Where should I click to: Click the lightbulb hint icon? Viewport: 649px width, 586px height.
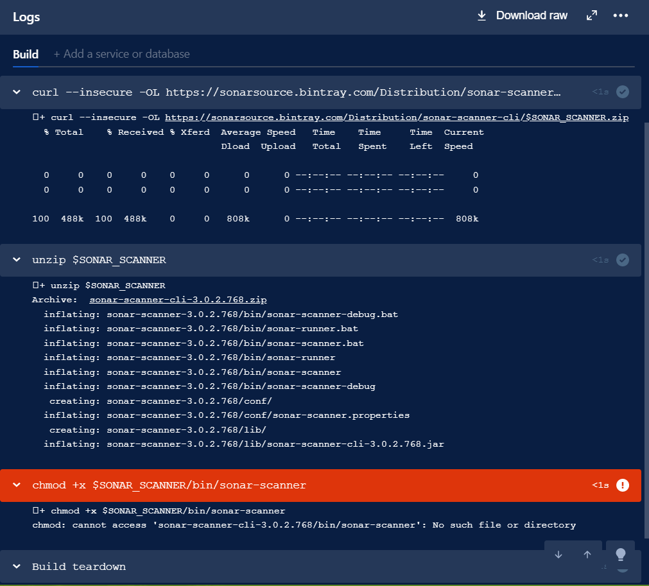click(x=621, y=555)
